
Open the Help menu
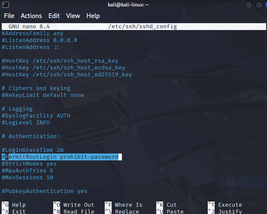(93, 16)
